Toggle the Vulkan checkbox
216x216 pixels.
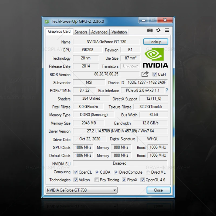click(x=76, y=180)
